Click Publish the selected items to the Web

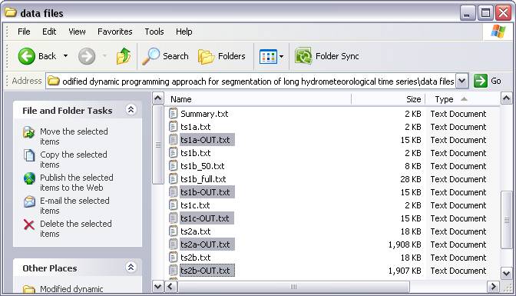(76, 183)
